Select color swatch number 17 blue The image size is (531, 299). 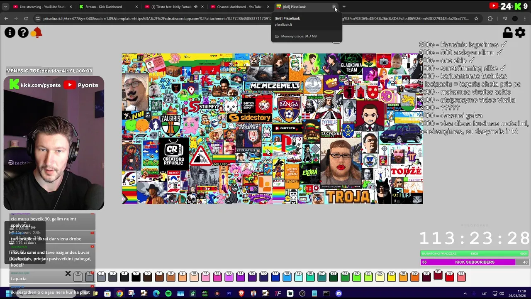[275, 276]
